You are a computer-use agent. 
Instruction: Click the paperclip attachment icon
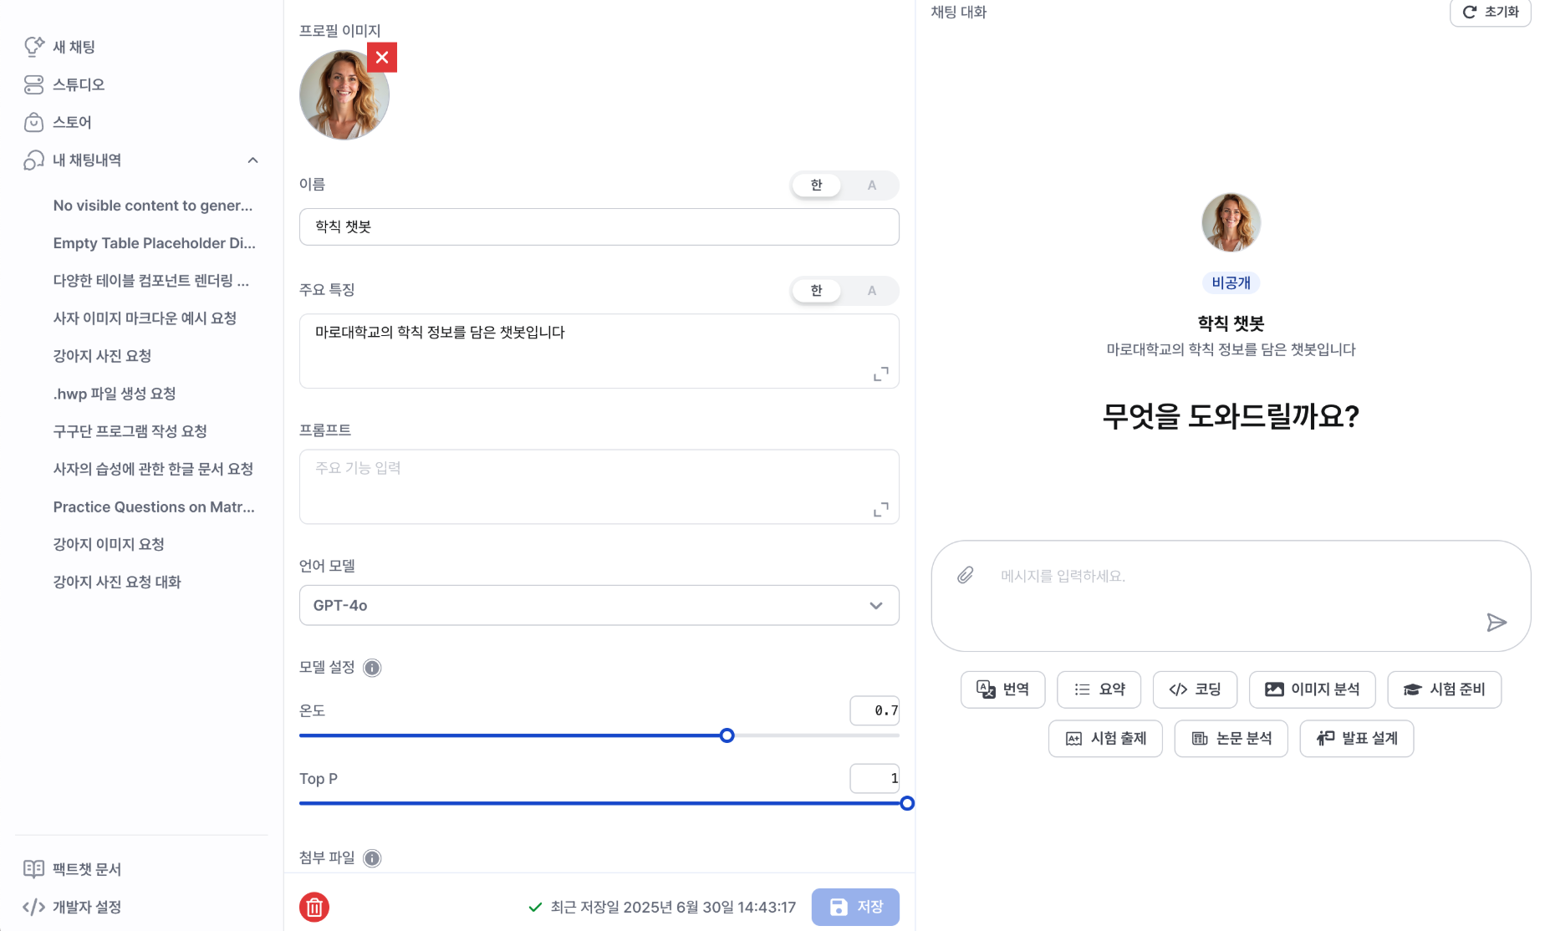click(x=965, y=575)
